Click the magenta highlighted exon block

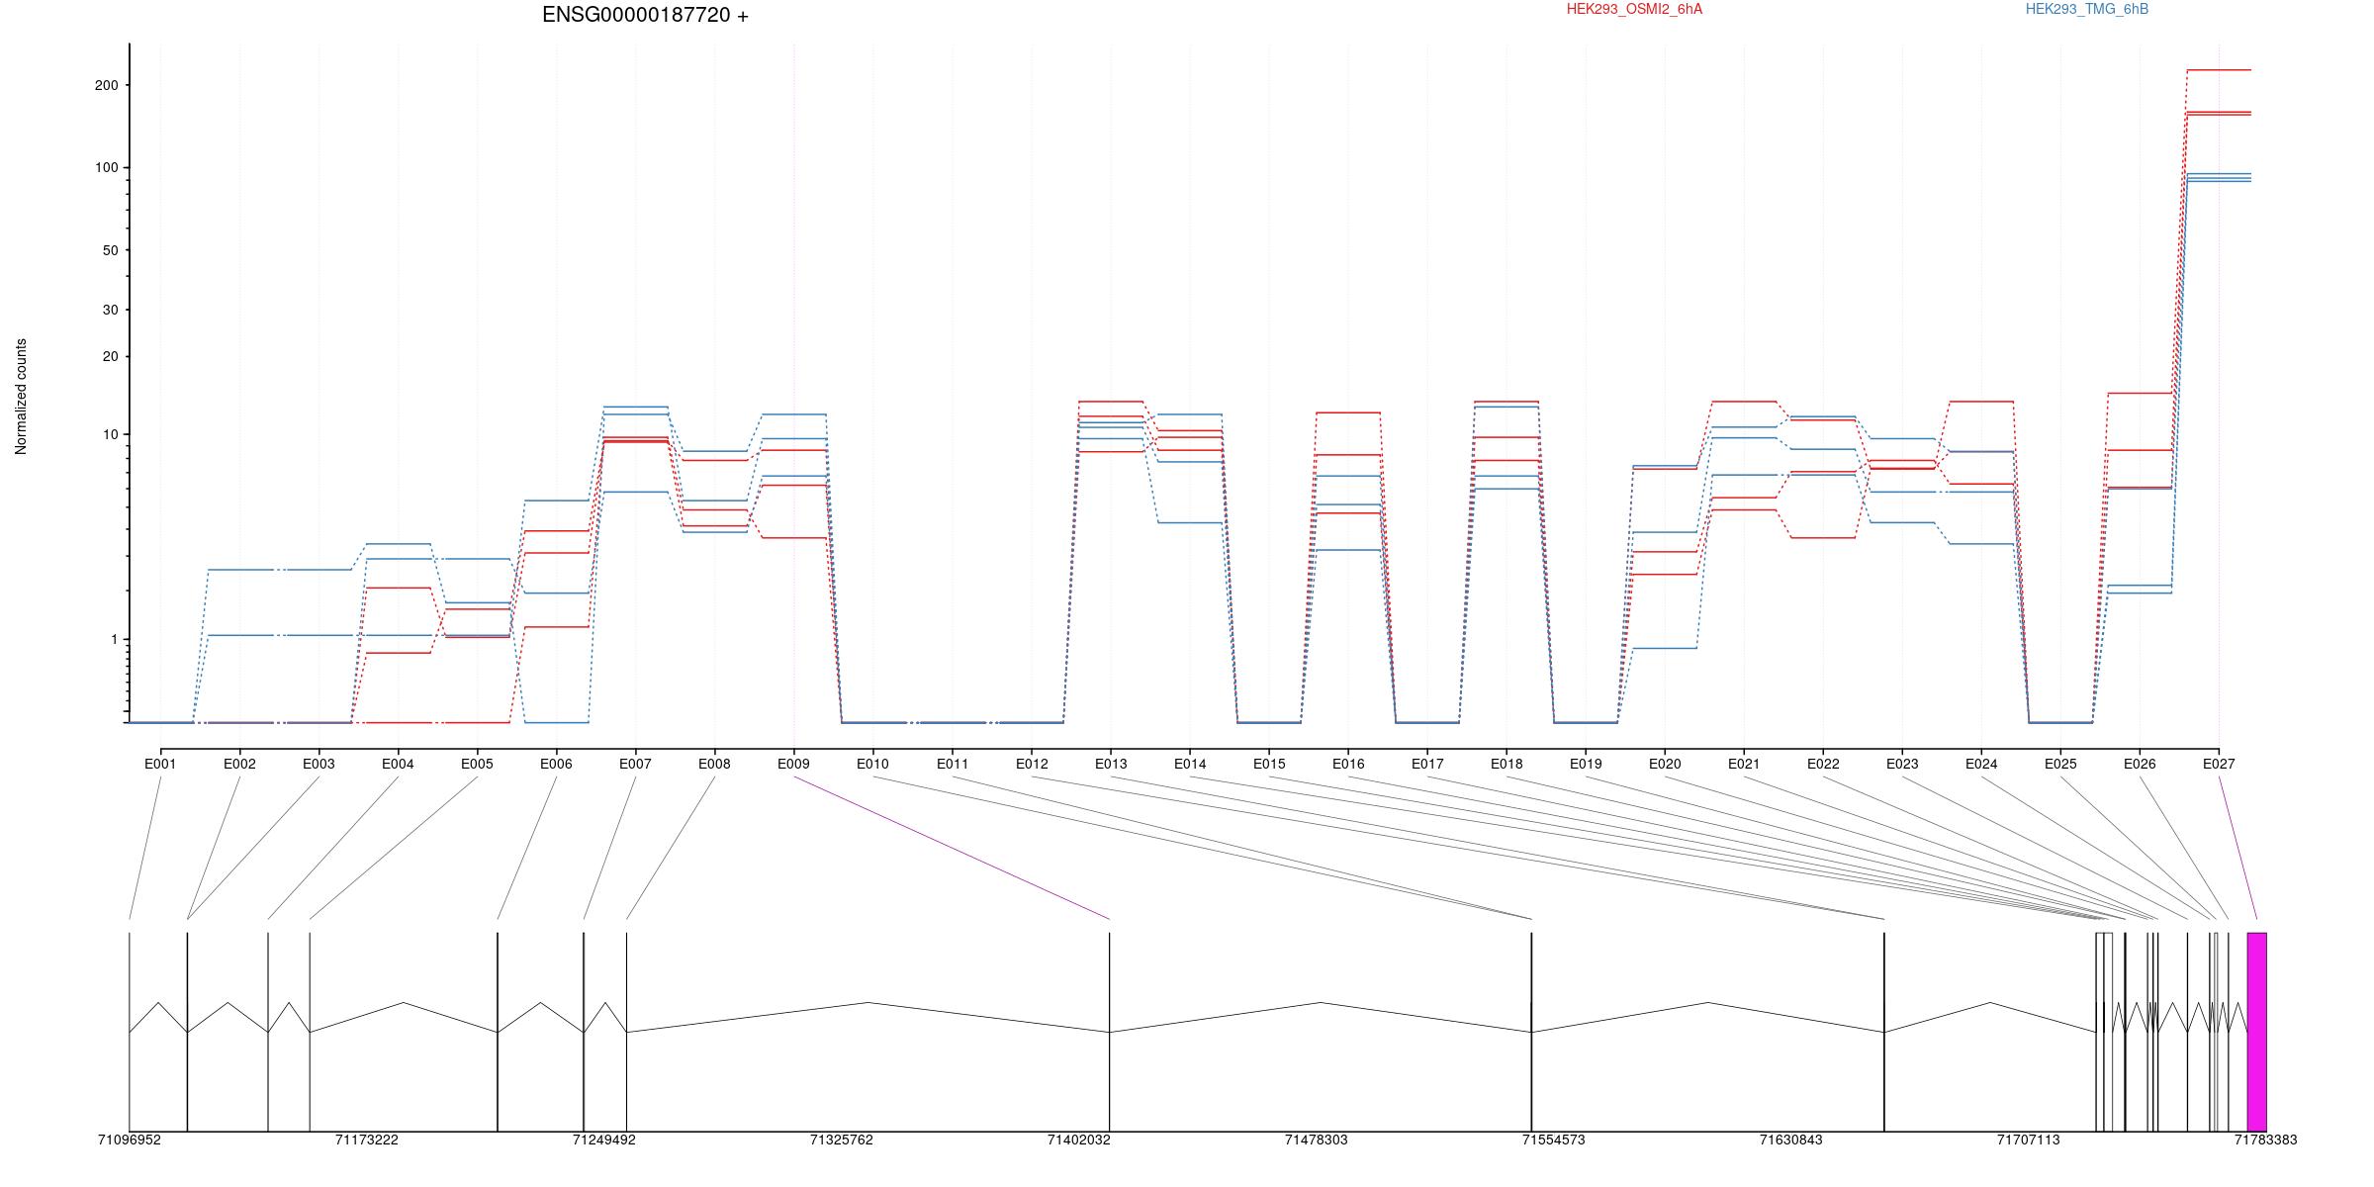pos(2256,1032)
